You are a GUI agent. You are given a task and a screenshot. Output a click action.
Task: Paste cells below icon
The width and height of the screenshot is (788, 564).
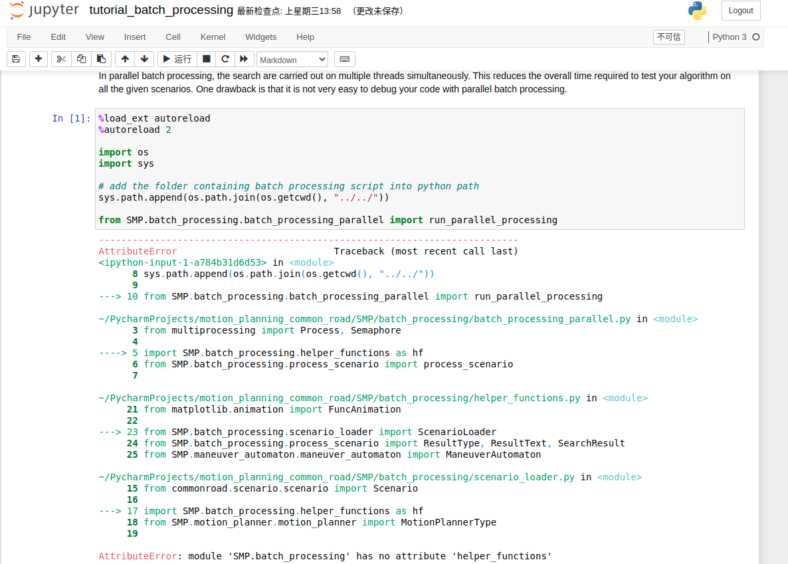coord(101,59)
